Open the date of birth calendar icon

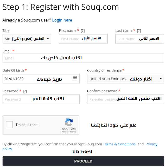point(75,79)
